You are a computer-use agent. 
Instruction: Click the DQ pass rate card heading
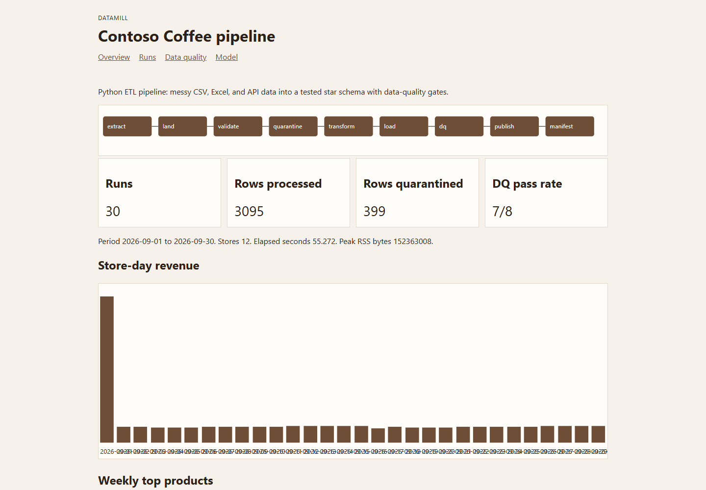(x=528, y=184)
